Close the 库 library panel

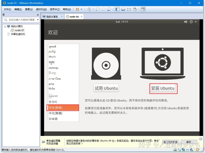(x=38, y=15)
